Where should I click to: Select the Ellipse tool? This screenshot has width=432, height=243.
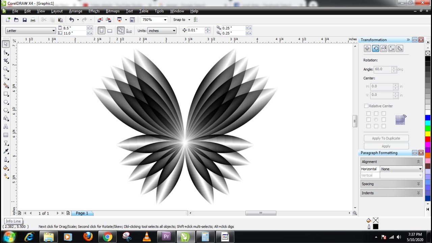[6, 102]
